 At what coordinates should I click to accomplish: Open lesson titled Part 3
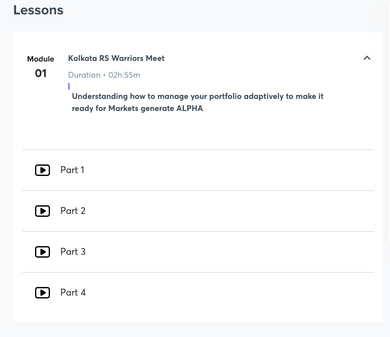(73, 251)
